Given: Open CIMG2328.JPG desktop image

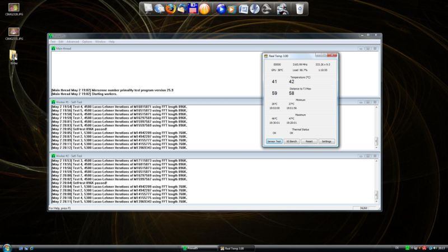Looking at the screenshot, I should tap(13, 9).
